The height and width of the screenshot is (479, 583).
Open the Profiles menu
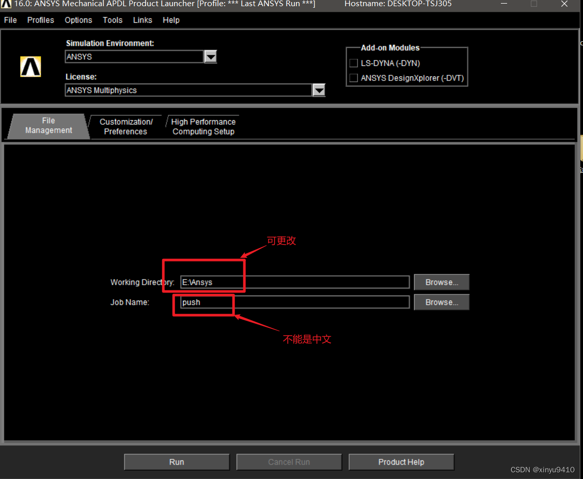click(40, 20)
